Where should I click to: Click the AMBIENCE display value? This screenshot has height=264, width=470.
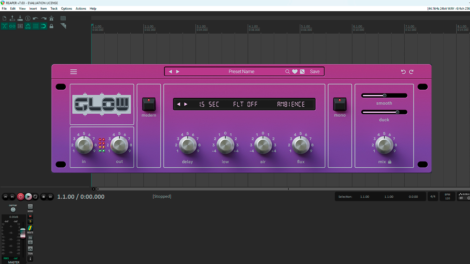291,104
